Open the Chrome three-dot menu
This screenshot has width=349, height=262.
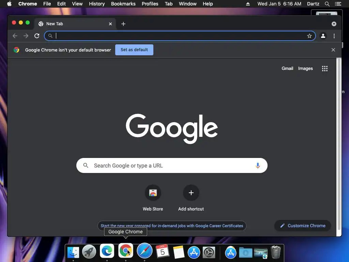click(x=334, y=36)
